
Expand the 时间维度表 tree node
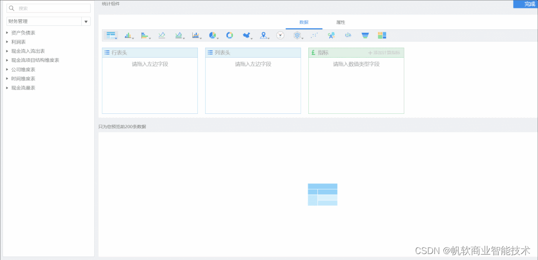coord(7,79)
